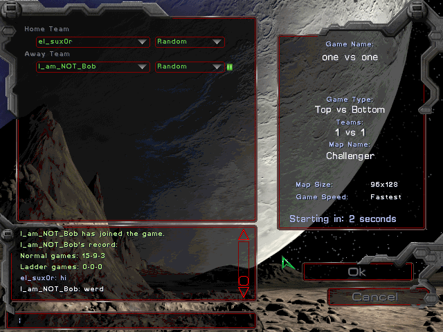Open the Home Team player dropdown el_sux0r
443x332 pixels.
click(x=93, y=42)
